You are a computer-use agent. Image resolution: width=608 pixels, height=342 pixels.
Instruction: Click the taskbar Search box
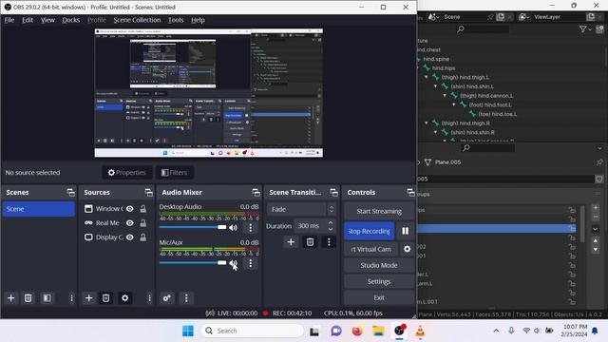tap(252, 331)
